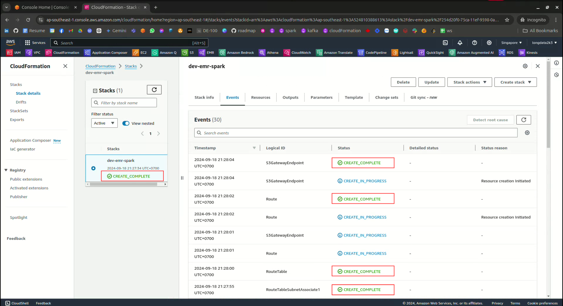Expand the Create stack dropdown
The image size is (563, 306).
point(515,82)
